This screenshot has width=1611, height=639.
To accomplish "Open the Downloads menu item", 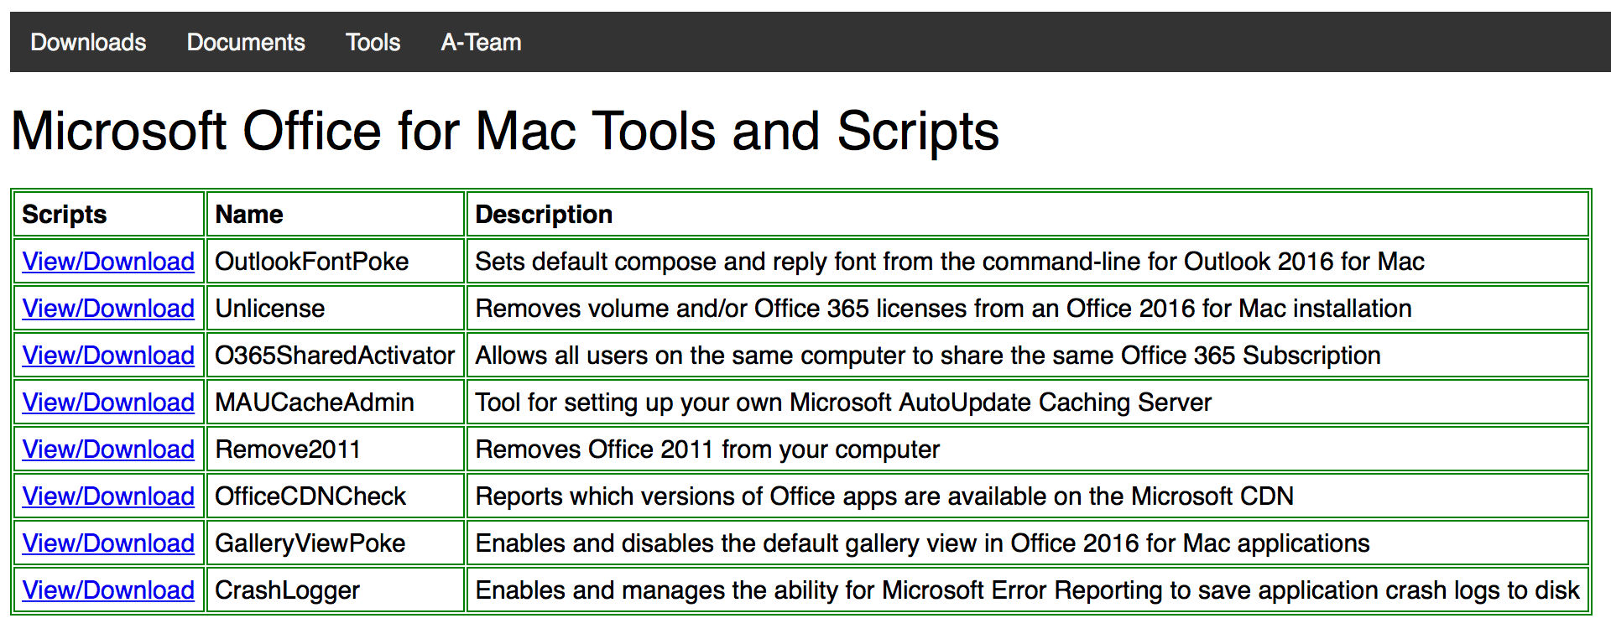I will click(x=88, y=42).
